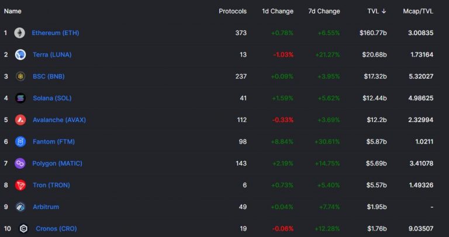Image resolution: width=449 pixels, height=237 pixels.
Task: Click the Fantom logo icon
Action: [20, 141]
